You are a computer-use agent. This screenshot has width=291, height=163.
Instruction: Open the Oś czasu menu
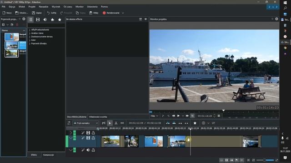[x=68, y=7]
